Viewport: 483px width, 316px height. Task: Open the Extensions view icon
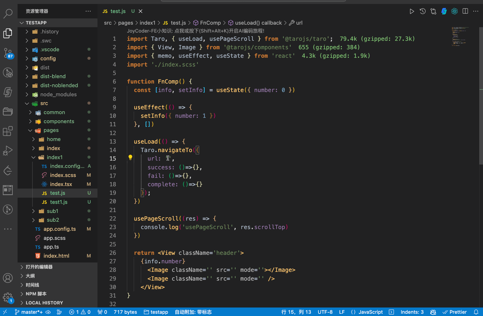point(8,131)
